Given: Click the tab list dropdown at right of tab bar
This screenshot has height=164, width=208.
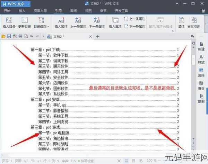Looking at the screenshot, I should (x=192, y=36).
